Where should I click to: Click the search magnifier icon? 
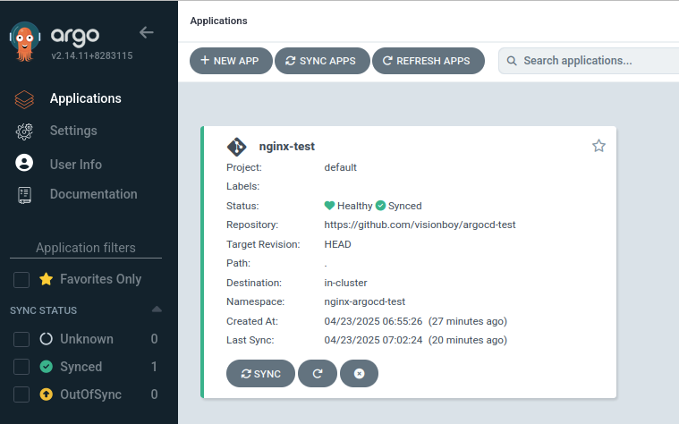coord(512,61)
